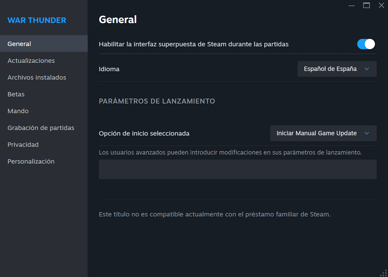
Task: Disable the Steam overlay toggle
Action: [x=365, y=44]
